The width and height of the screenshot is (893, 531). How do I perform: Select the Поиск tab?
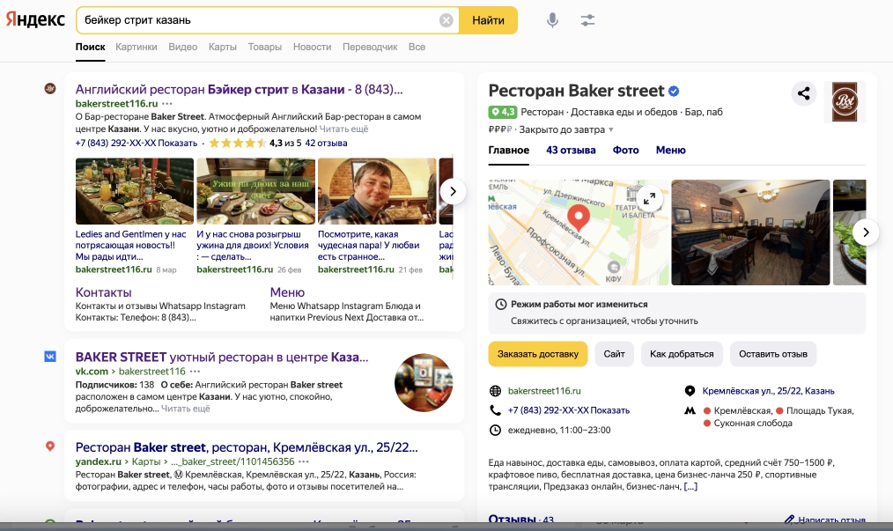90,47
